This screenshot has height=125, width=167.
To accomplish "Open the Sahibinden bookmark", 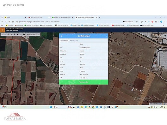I will point(9,25).
